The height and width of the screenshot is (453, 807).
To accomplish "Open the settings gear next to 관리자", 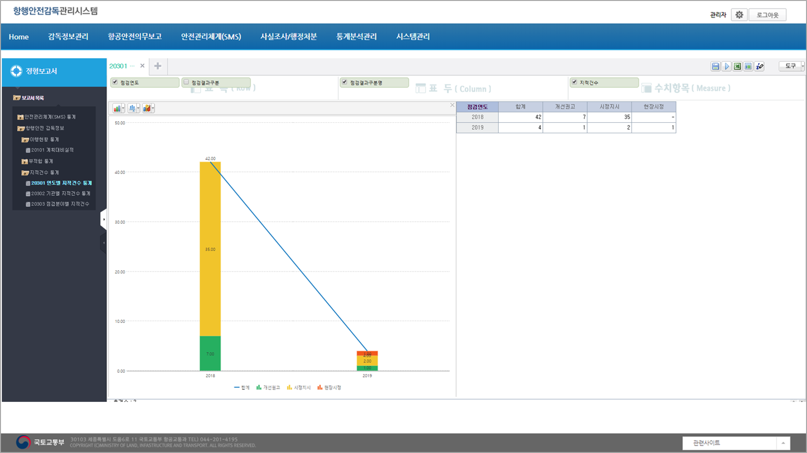I will tap(739, 15).
